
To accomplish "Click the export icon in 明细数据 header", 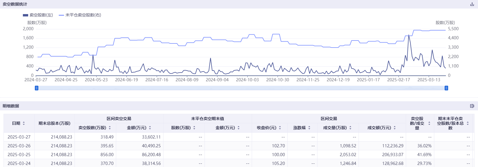I will coord(472,106).
